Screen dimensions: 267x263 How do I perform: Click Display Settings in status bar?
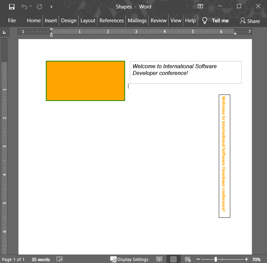click(x=129, y=259)
